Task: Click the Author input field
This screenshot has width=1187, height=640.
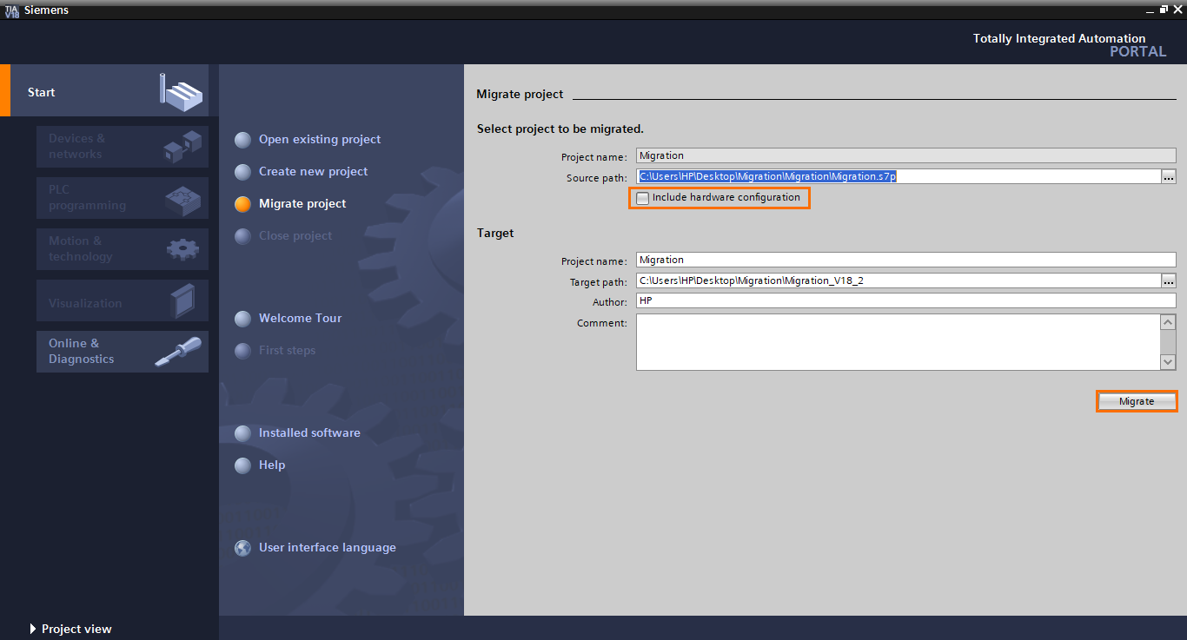Action: tap(905, 301)
